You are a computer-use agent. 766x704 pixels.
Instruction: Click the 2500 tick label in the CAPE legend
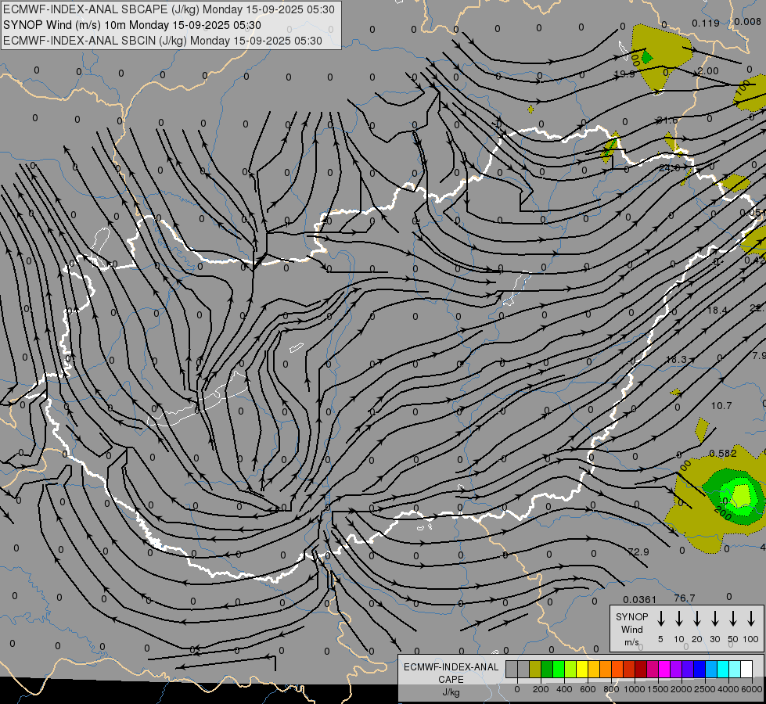(x=705, y=689)
